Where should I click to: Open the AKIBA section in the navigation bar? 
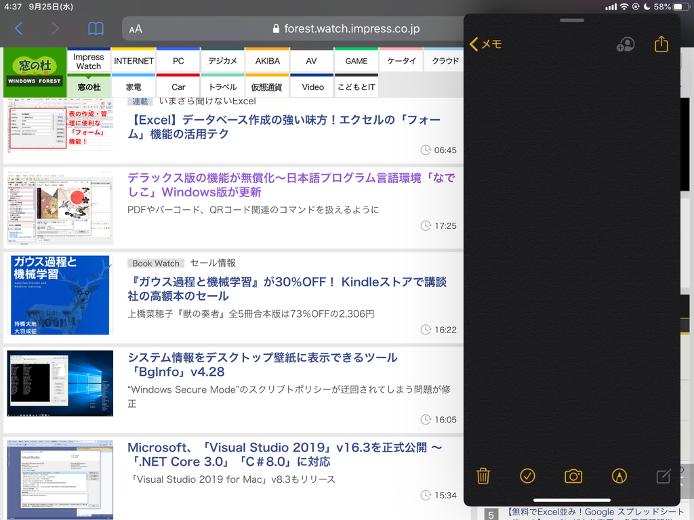[x=266, y=60]
